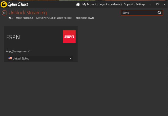Open the Support menu
Viewport: 168px width, 116px height.
click(129, 4)
